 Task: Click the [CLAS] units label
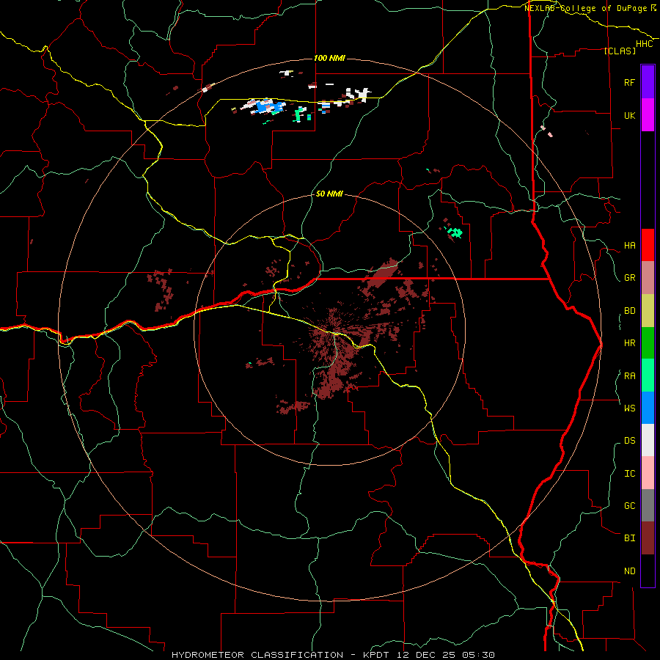coord(620,51)
